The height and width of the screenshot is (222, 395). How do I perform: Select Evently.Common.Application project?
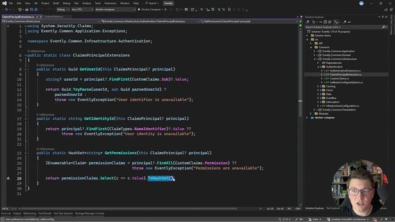point(338,51)
